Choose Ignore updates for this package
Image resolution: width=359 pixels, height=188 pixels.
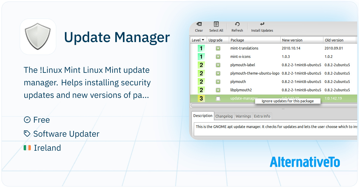point(288,101)
